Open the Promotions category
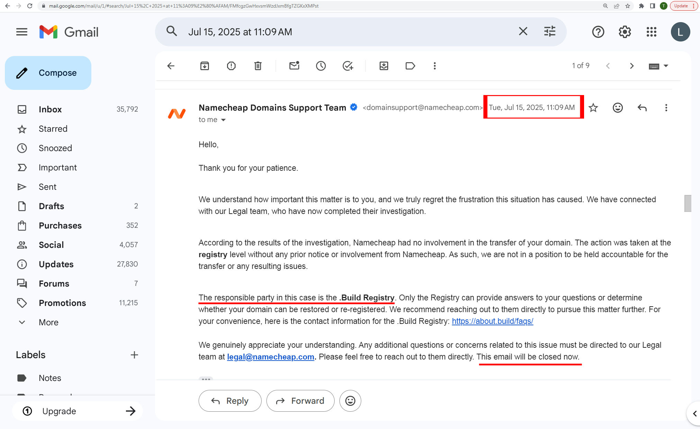 (78, 303)
